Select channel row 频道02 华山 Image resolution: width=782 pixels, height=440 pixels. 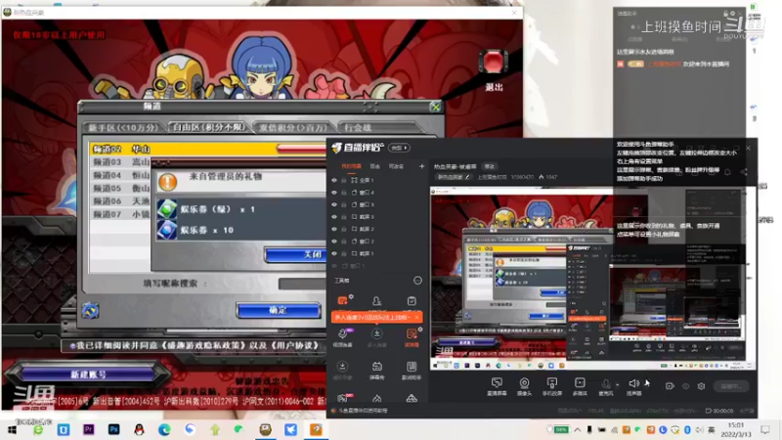tap(208, 149)
